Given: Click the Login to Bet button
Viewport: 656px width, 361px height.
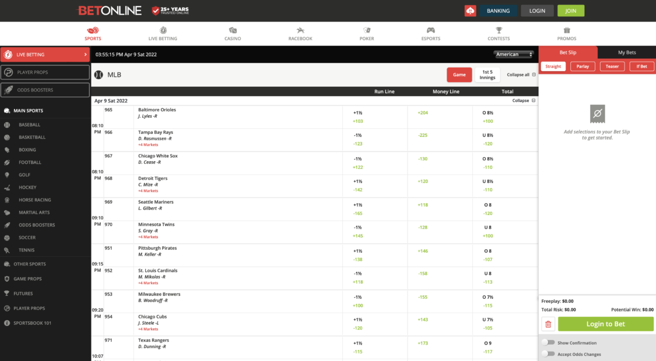Looking at the screenshot, I should click(x=605, y=324).
